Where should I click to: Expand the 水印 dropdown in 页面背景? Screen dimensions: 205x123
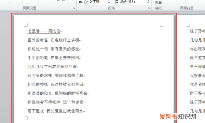(x=172, y=2)
